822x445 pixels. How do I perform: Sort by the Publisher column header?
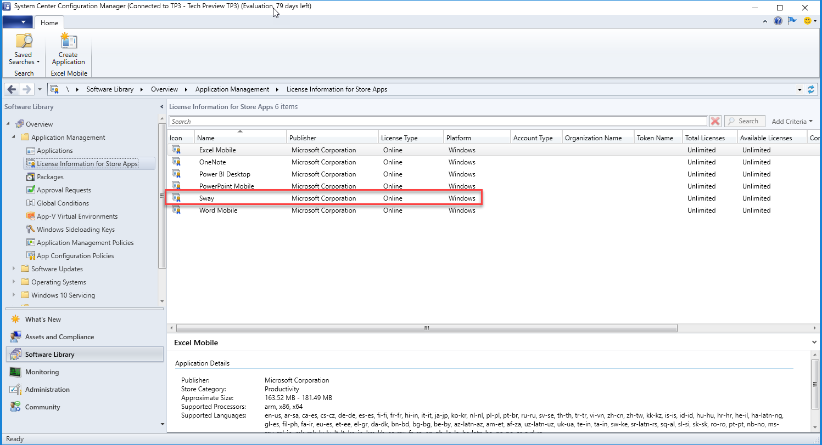point(333,138)
